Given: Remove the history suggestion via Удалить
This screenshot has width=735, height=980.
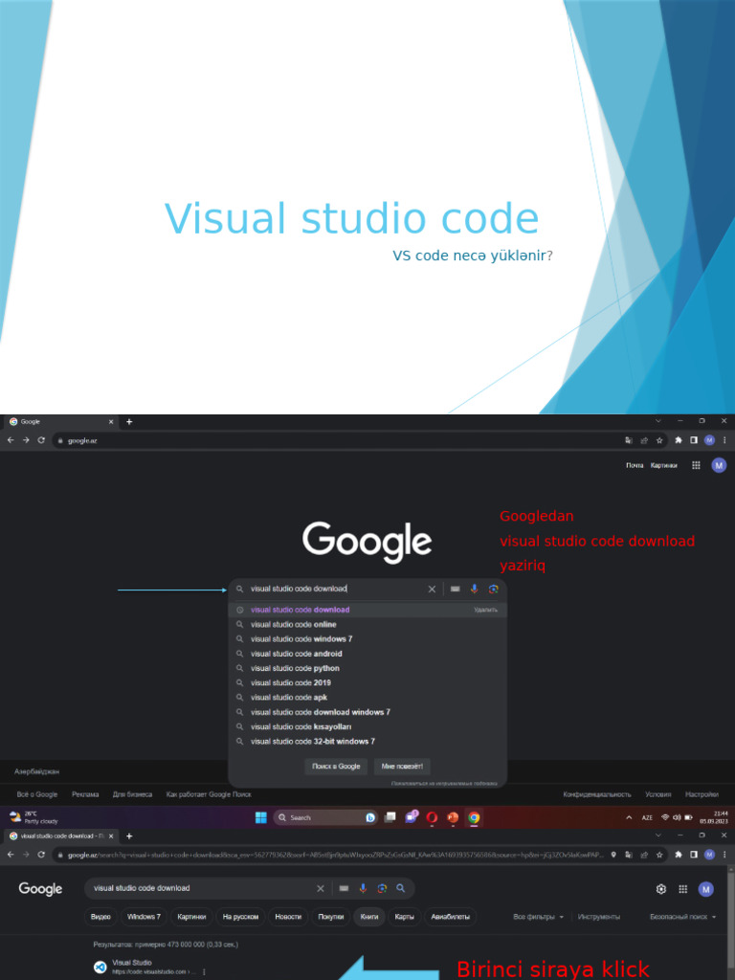Looking at the screenshot, I should [485, 610].
